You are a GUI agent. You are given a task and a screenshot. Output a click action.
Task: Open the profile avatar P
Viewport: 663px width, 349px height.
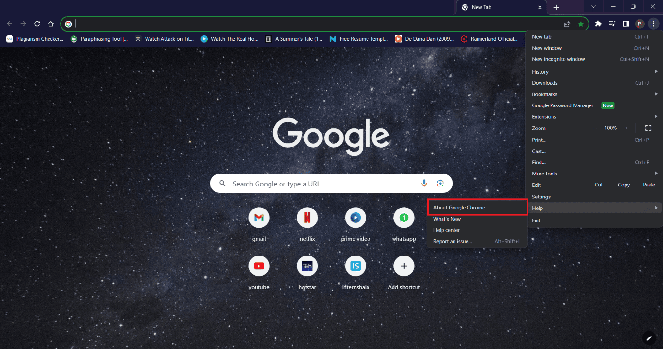(639, 23)
